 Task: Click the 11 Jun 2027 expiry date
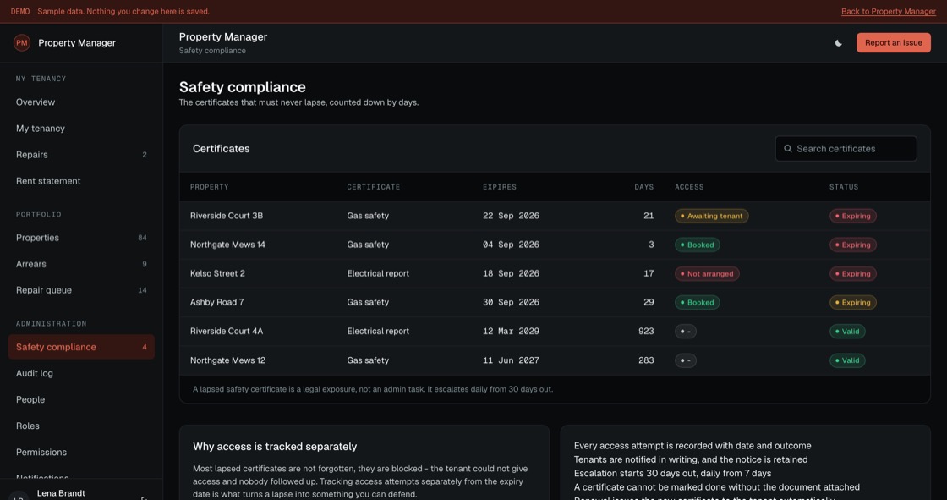511,360
